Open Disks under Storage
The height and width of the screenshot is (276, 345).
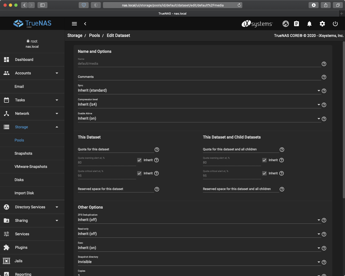tap(32, 180)
